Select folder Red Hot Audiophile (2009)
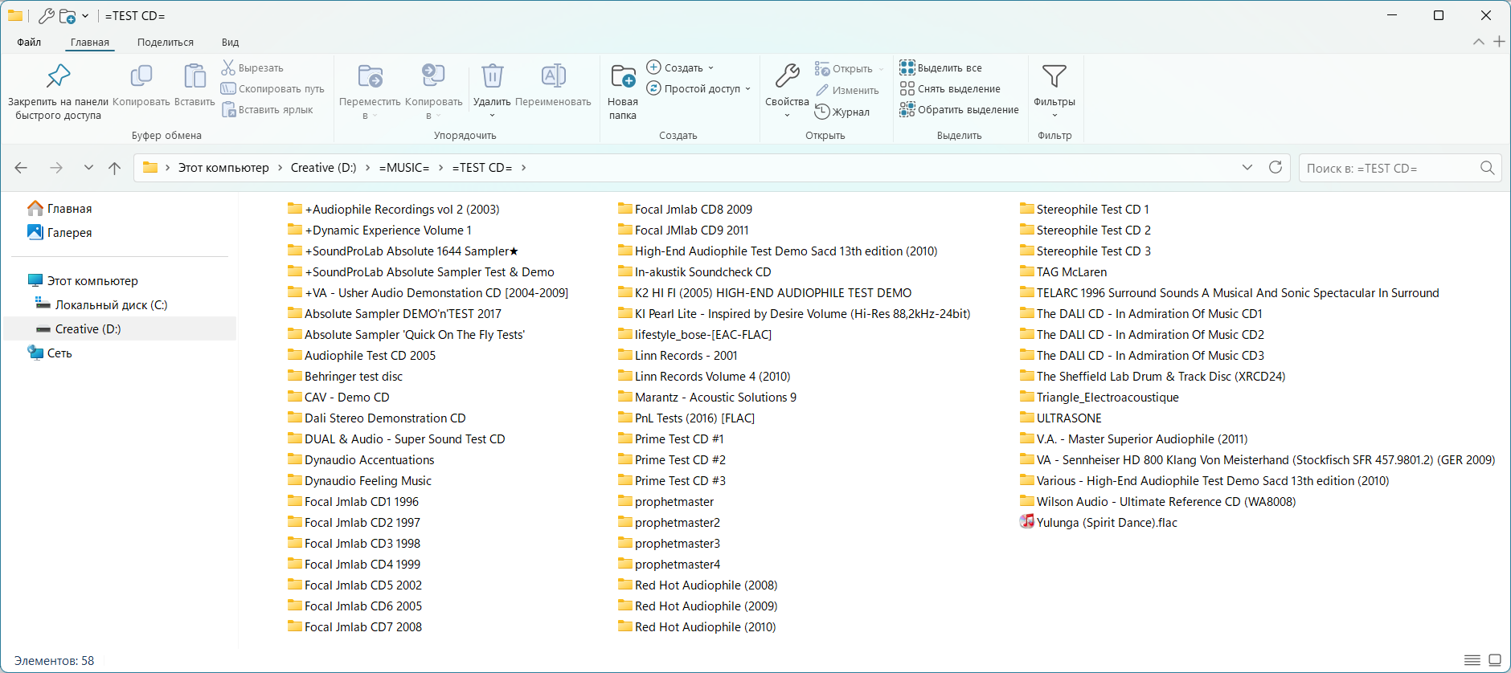The height and width of the screenshot is (673, 1511). 698,606
